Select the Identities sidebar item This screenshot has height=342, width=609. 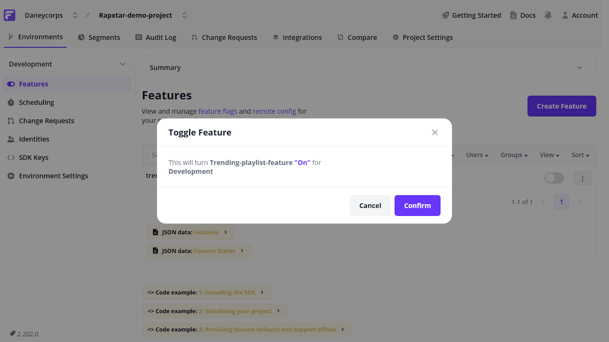click(x=34, y=139)
